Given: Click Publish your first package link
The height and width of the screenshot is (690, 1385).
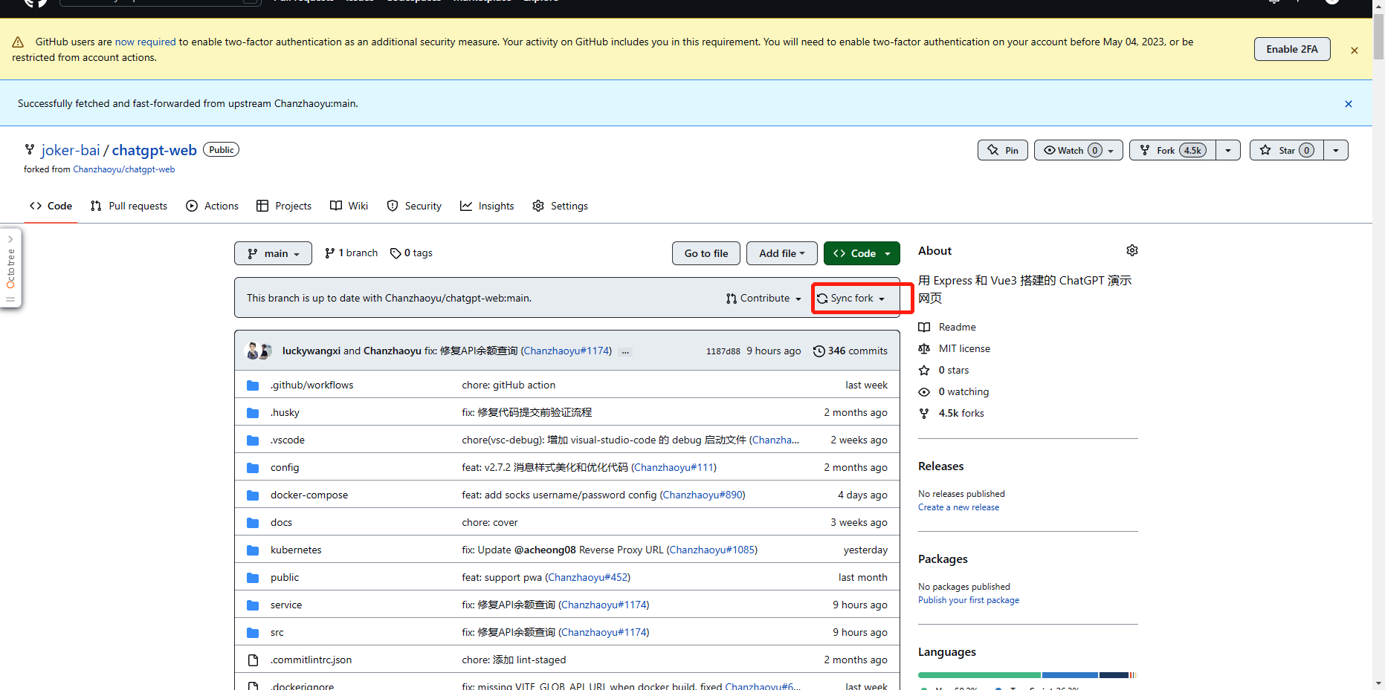Looking at the screenshot, I should pos(969,600).
